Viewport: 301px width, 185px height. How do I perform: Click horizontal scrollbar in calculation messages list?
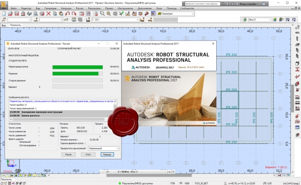point(58,119)
